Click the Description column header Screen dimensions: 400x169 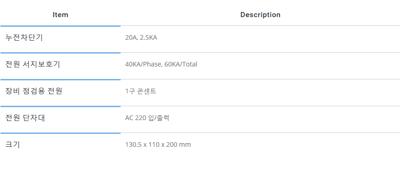(260, 15)
